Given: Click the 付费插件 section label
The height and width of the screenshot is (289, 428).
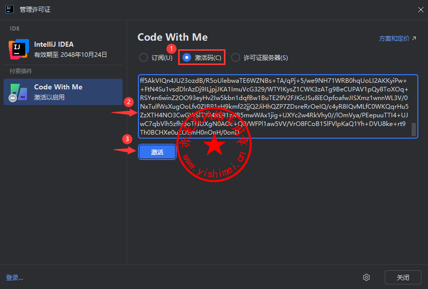Looking at the screenshot, I should [21, 71].
